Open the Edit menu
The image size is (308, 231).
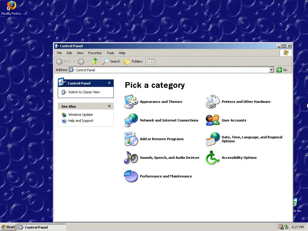click(x=69, y=53)
